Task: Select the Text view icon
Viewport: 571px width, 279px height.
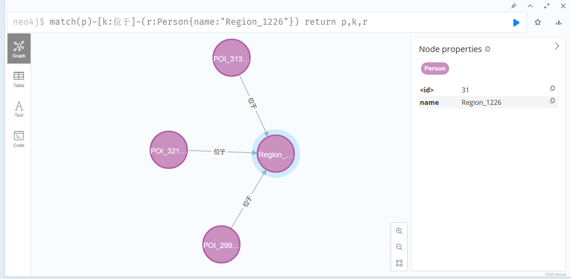Action: pyautogui.click(x=19, y=109)
